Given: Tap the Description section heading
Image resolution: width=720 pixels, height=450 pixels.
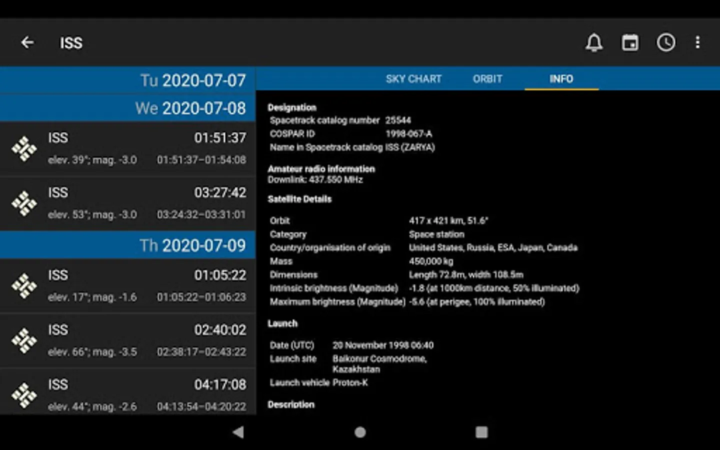Looking at the screenshot, I should (291, 404).
